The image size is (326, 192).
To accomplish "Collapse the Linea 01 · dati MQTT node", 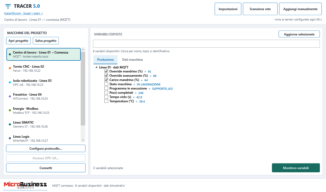I will coord(96,67).
